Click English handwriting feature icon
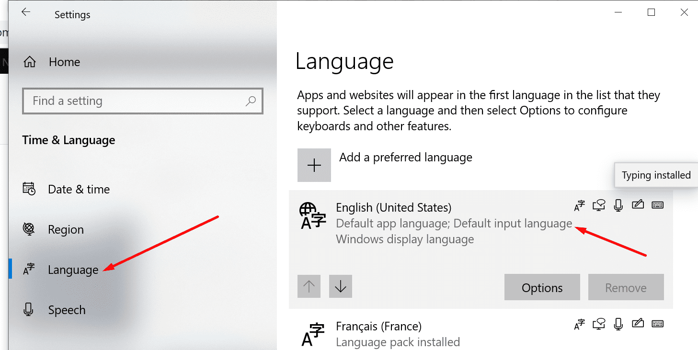The image size is (698, 350). point(638,205)
